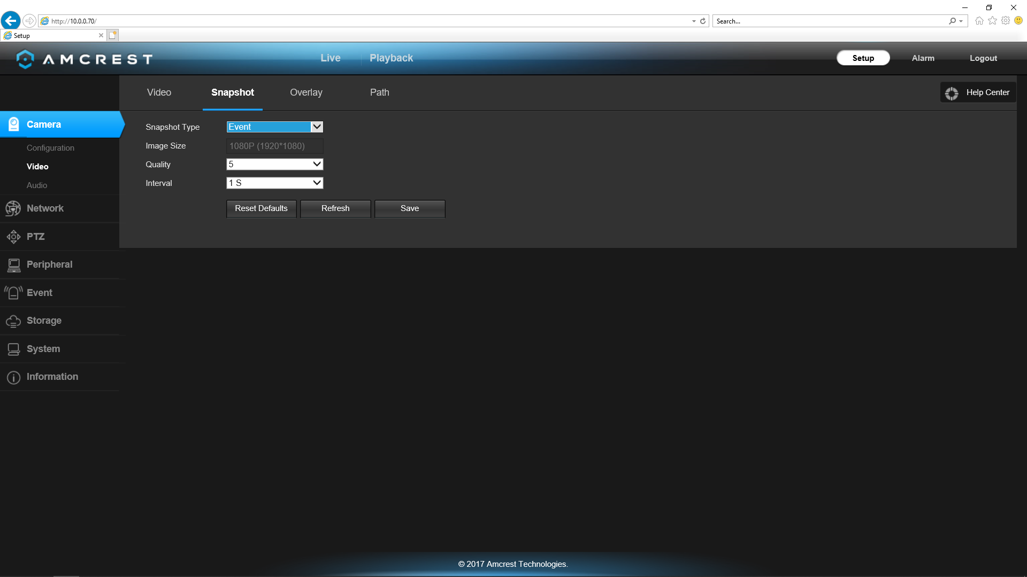Viewport: 1027px width, 577px height.
Task: Open the Path tab
Action: point(380,92)
